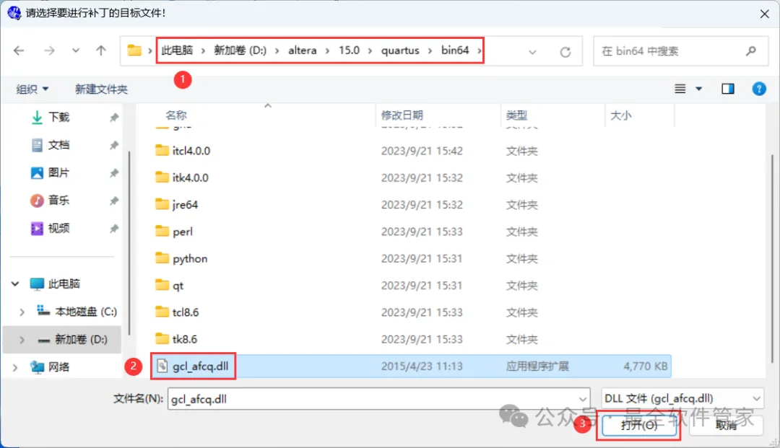Viewport: 780px width, 448px height.
Task: Select altera in address path
Action: coord(303,50)
